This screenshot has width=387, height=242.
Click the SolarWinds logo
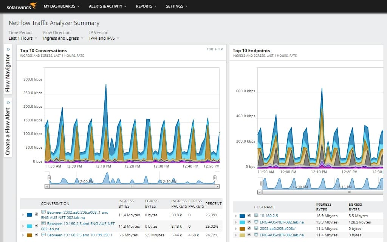pyautogui.click(x=21, y=6)
